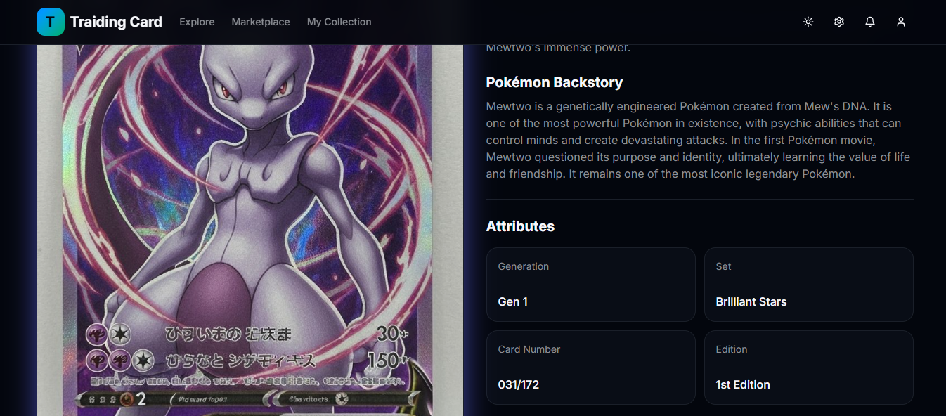This screenshot has width=946, height=416.
Task: Click the '1st Edition' value
Action: [743, 384]
